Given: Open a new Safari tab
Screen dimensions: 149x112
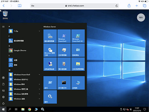Looking at the screenshot, I should (137, 6).
